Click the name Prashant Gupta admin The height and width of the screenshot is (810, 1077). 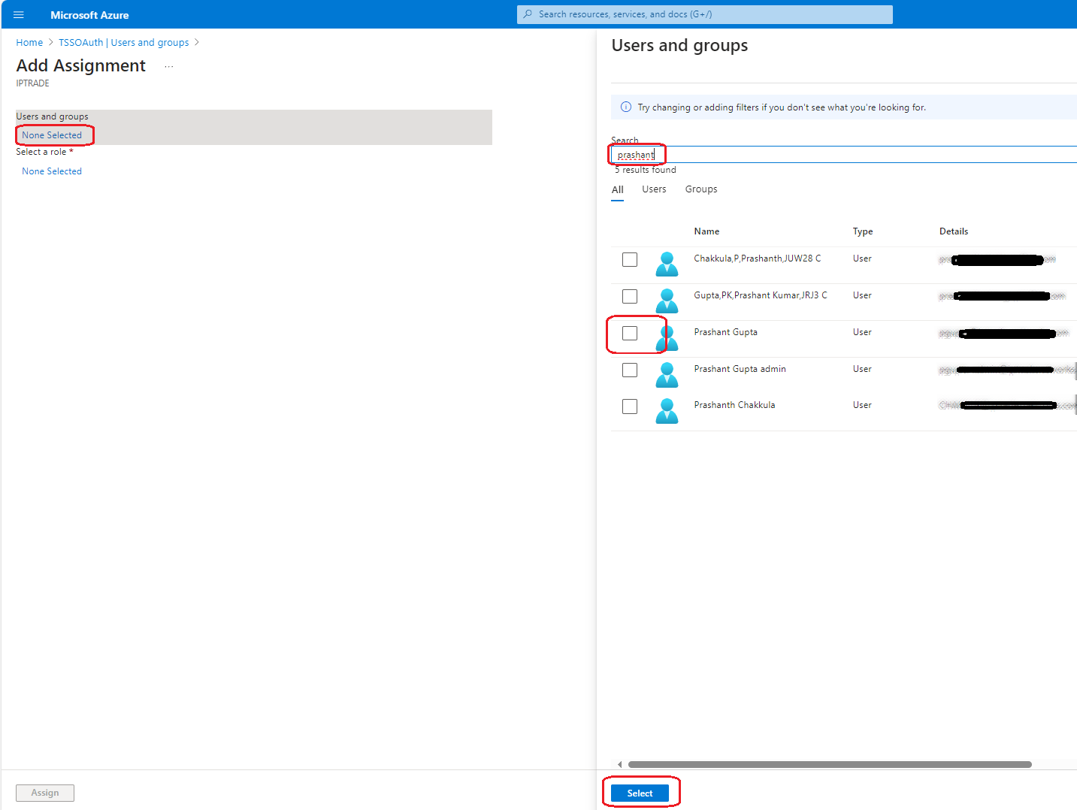tap(740, 369)
